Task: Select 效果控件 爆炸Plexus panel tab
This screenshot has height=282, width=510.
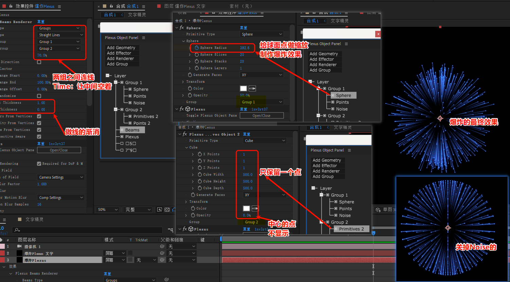Action: (35, 6)
